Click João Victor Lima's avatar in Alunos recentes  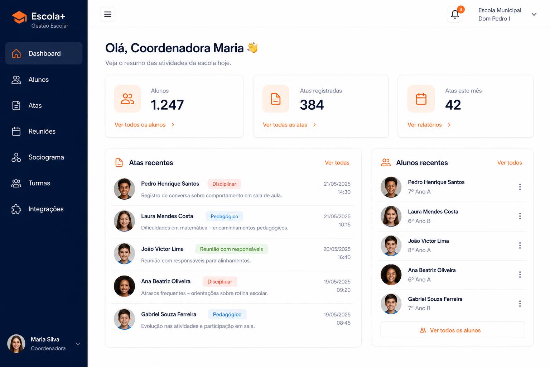[x=391, y=246]
